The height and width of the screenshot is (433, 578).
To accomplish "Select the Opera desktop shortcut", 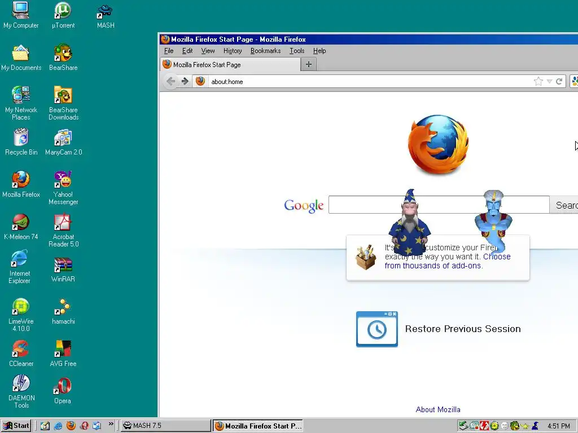I will click(x=63, y=391).
